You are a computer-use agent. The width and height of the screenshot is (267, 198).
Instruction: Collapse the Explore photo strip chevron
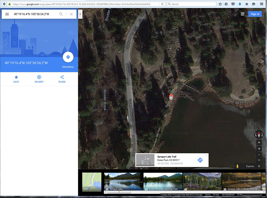pos(259,166)
